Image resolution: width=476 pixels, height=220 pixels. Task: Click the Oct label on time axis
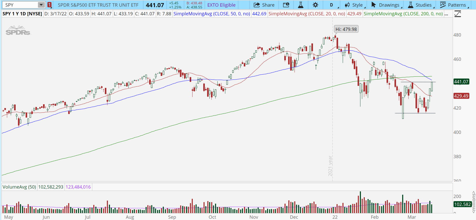(x=212, y=217)
